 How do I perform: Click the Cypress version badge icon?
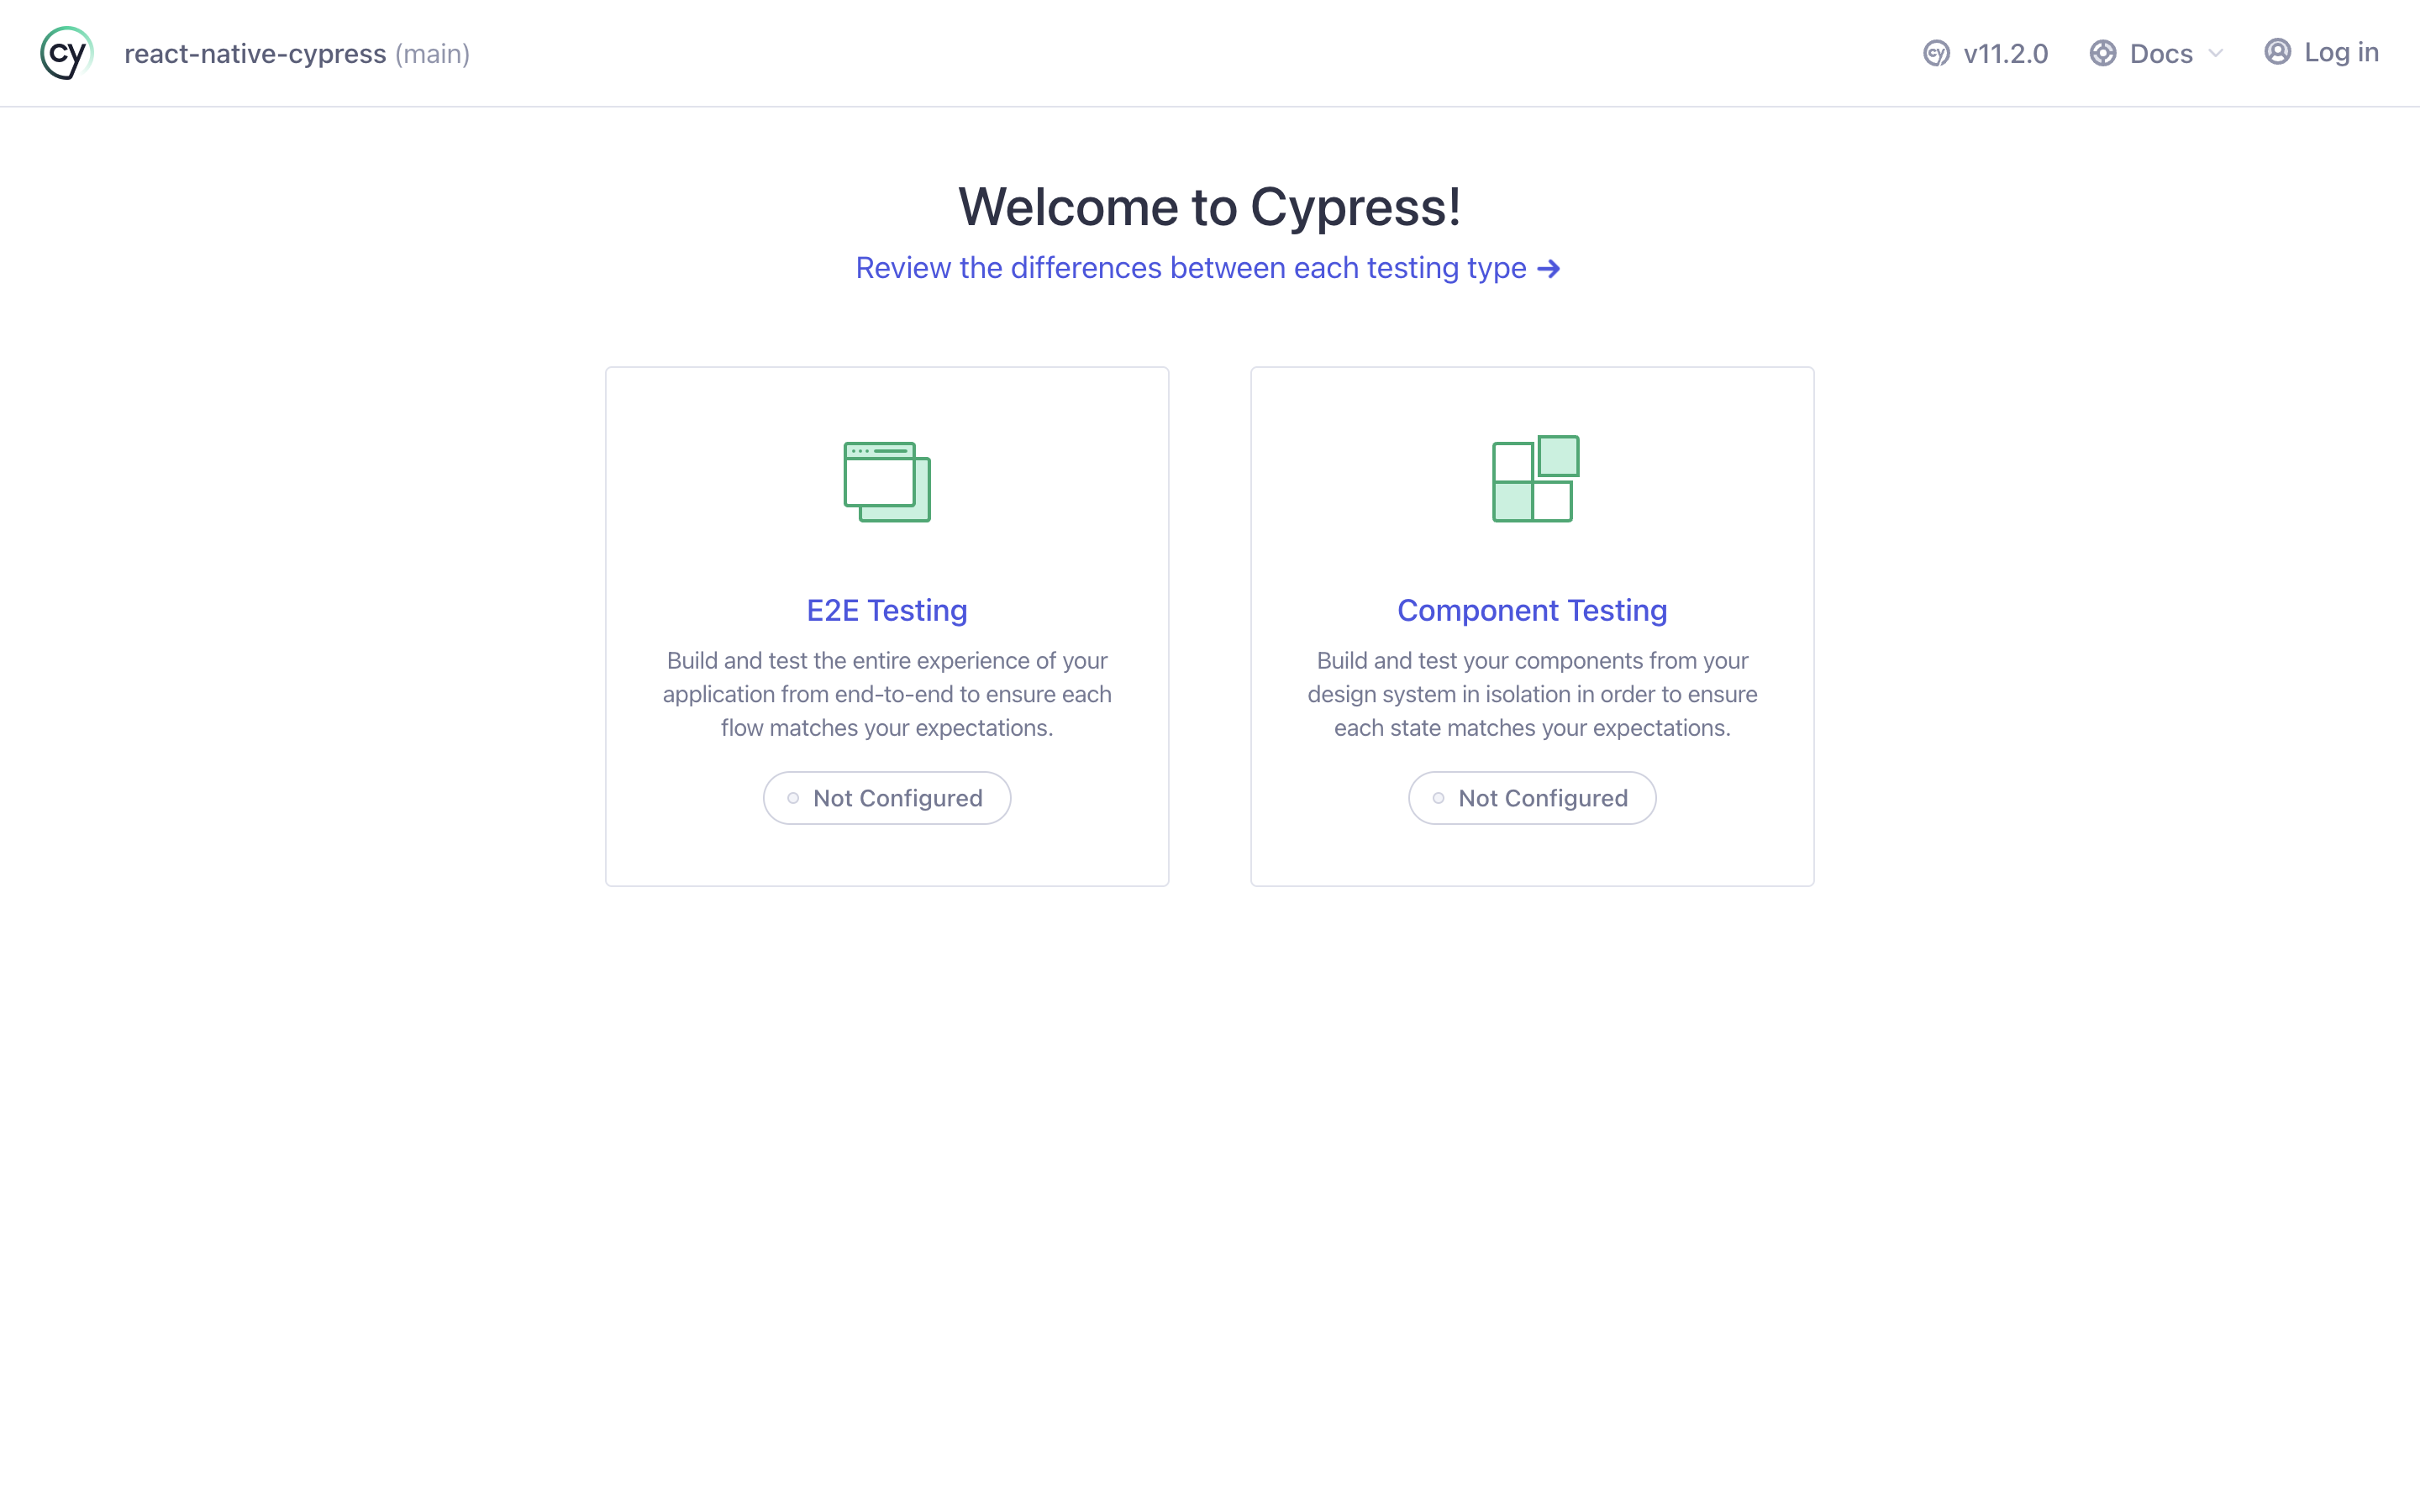1936,53
